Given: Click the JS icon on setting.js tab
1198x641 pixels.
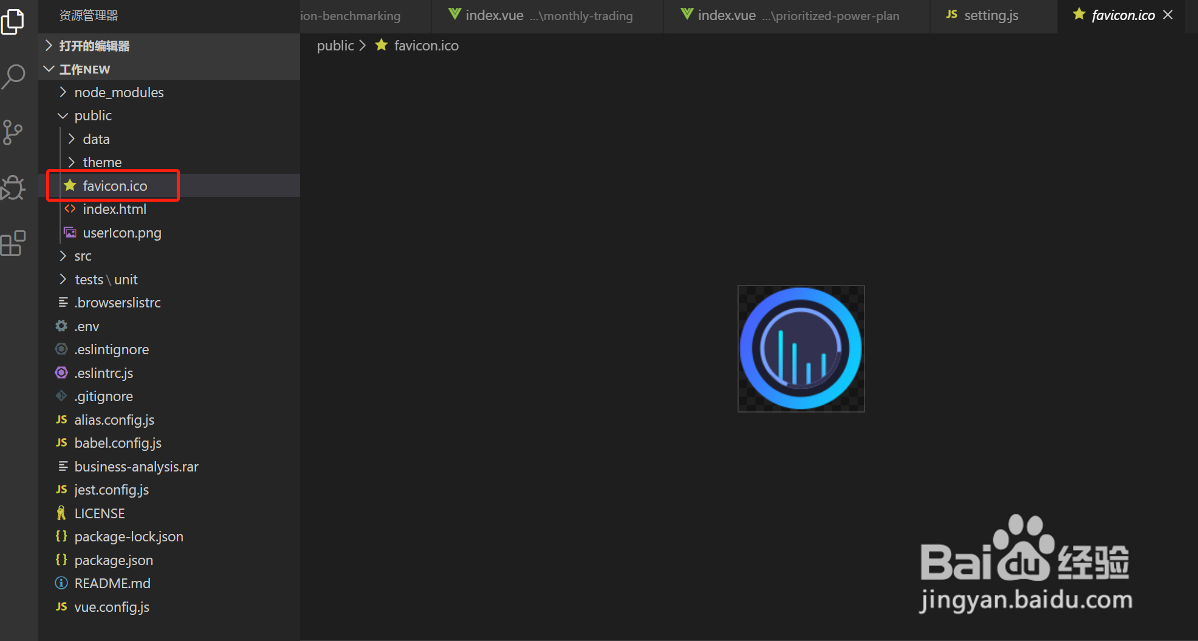Looking at the screenshot, I should [952, 15].
